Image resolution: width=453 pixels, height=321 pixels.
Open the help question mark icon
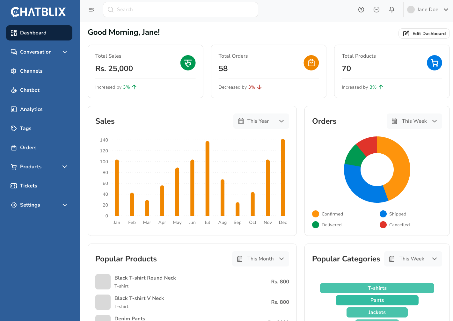click(x=361, y=10)
